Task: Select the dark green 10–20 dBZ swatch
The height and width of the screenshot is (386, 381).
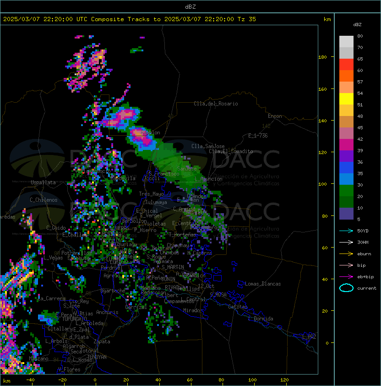Action: coord(346,202)
